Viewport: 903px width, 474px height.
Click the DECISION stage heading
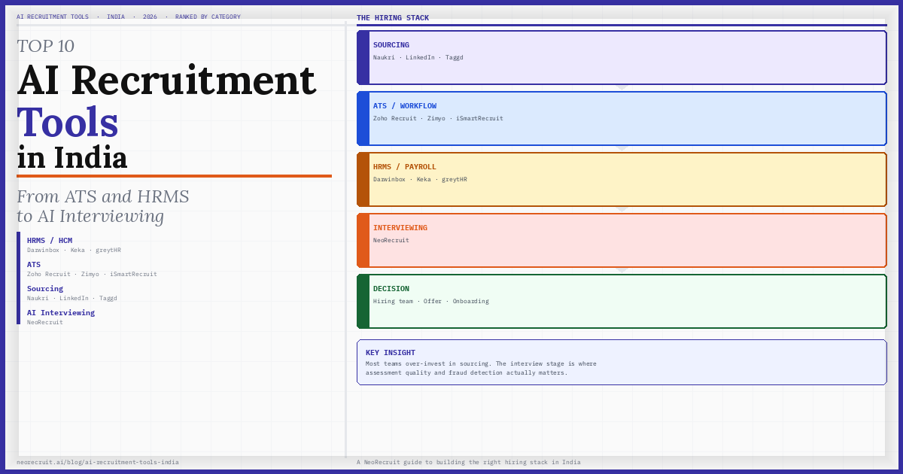(x=391, y=289)
